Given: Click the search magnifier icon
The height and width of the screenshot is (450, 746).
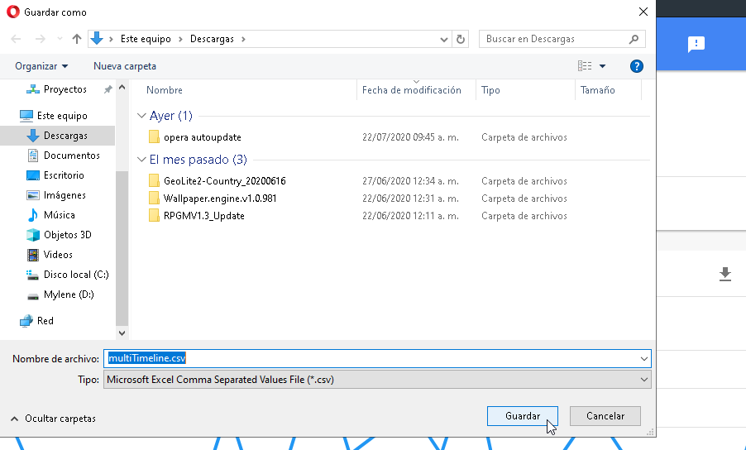Looking at the screenshot, I should point(634,39).
